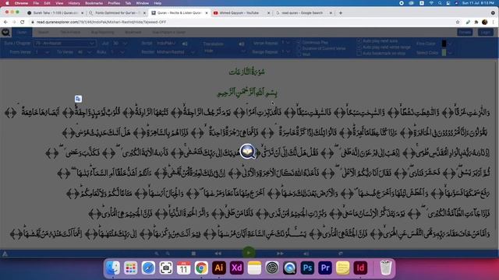
Task: Open the From Verse dropdown
Action: (42, 52)
